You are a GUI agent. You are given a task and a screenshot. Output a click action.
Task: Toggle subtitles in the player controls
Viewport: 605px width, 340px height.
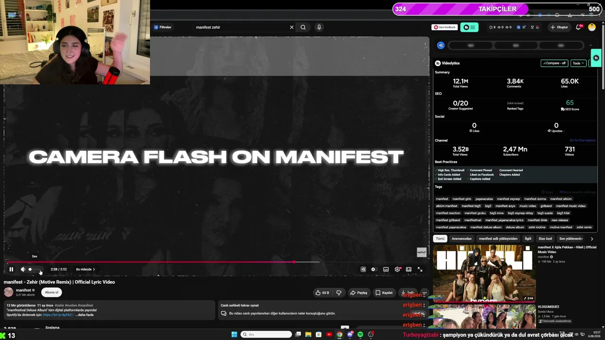point(386,269)
